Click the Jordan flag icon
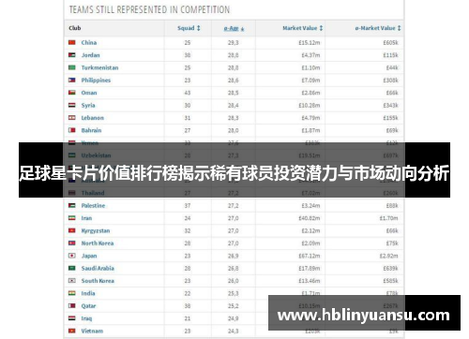 click(72, 55)
